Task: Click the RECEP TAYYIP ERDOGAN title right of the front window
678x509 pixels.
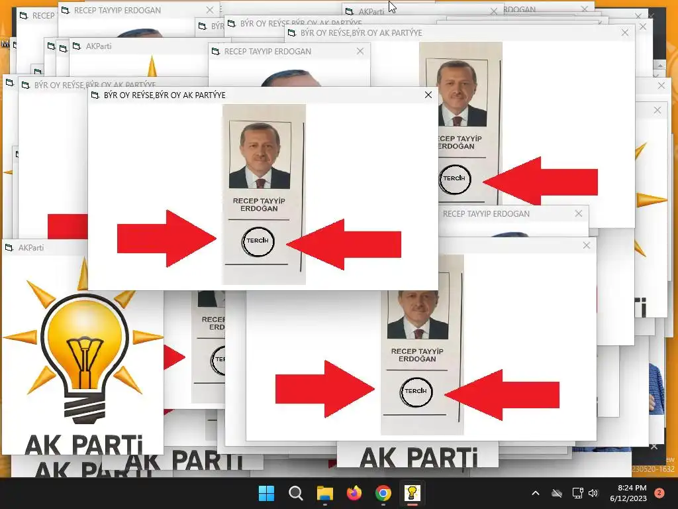Action: click(486, 214)
